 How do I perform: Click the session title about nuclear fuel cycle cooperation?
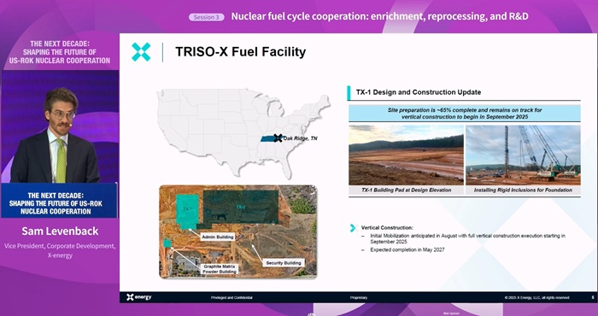click(x=379, y=17)
